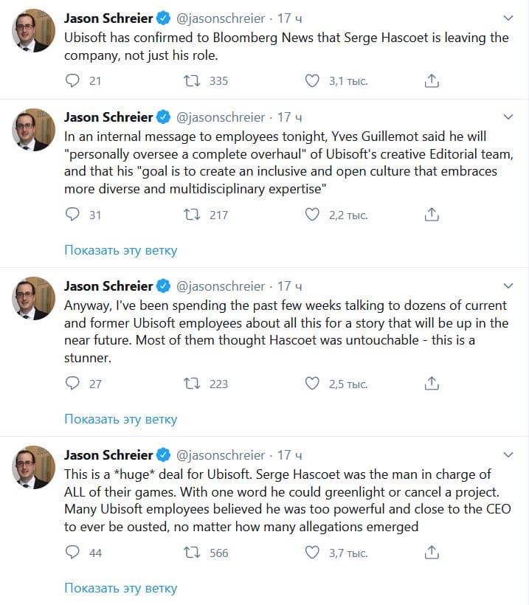Click 'Показать эту ветку' under the Guillemot tweet
The width and height of the screenshot is (529, 605).
coord(120,250)
